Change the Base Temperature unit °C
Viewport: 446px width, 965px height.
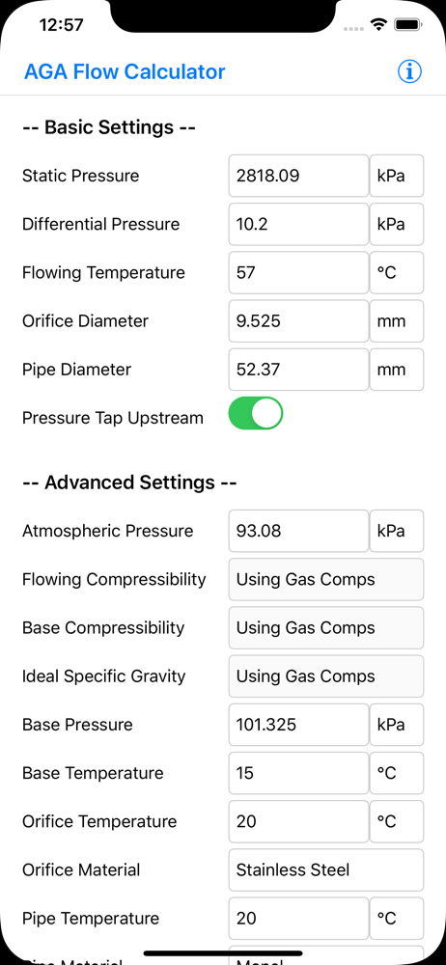coord(397,773)
